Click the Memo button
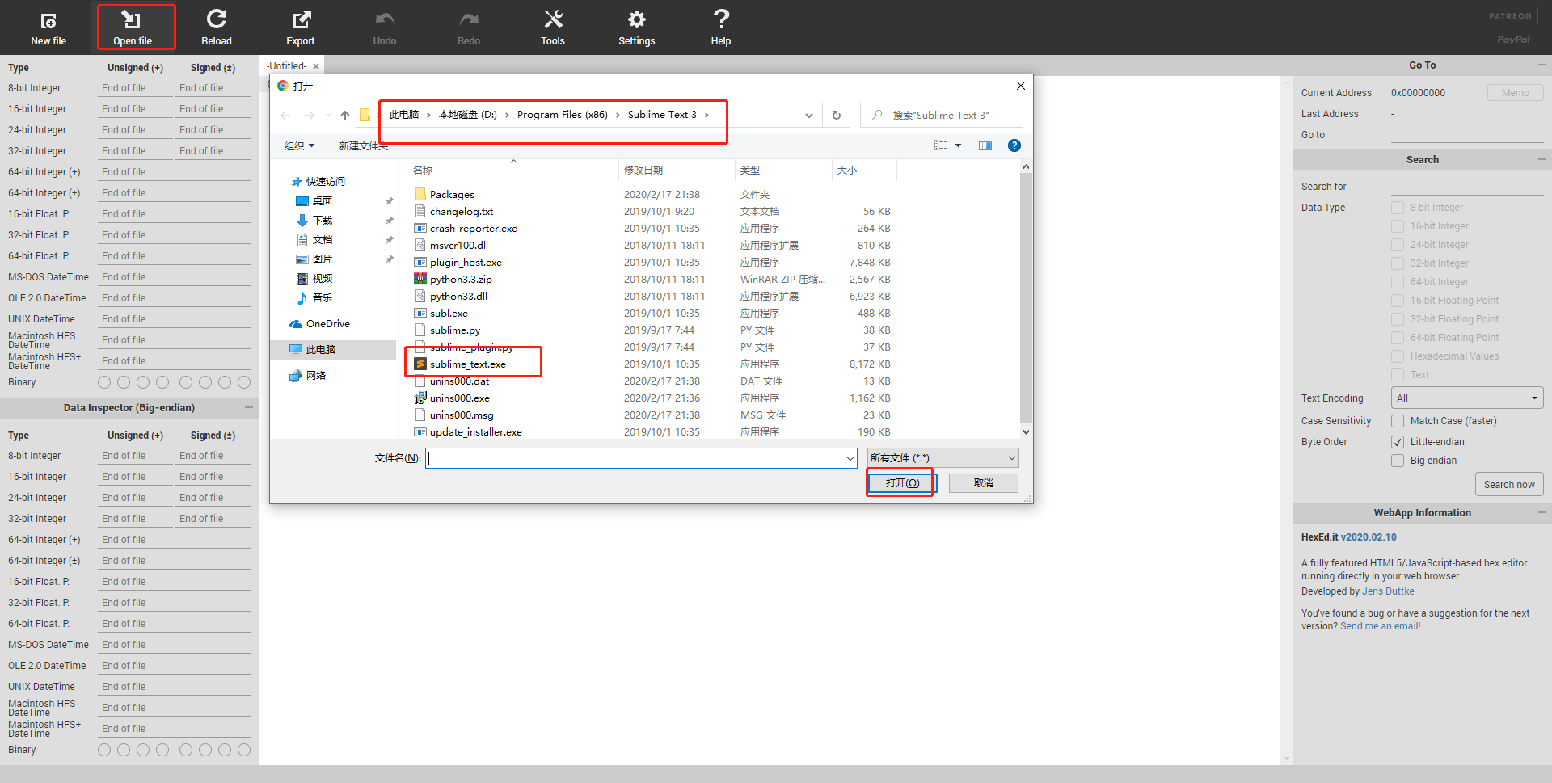Screen dimensions: 1552x783 point(1516,93)
